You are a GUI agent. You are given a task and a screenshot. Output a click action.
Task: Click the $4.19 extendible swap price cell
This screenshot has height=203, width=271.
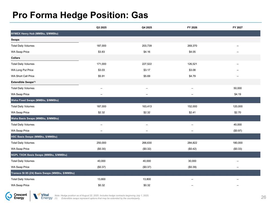pos(238,94)
